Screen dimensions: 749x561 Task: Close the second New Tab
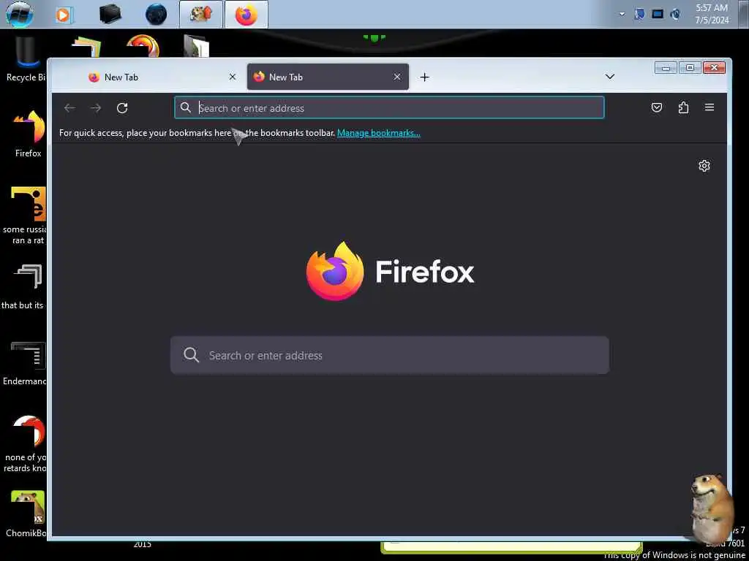(x=397, y=77)
